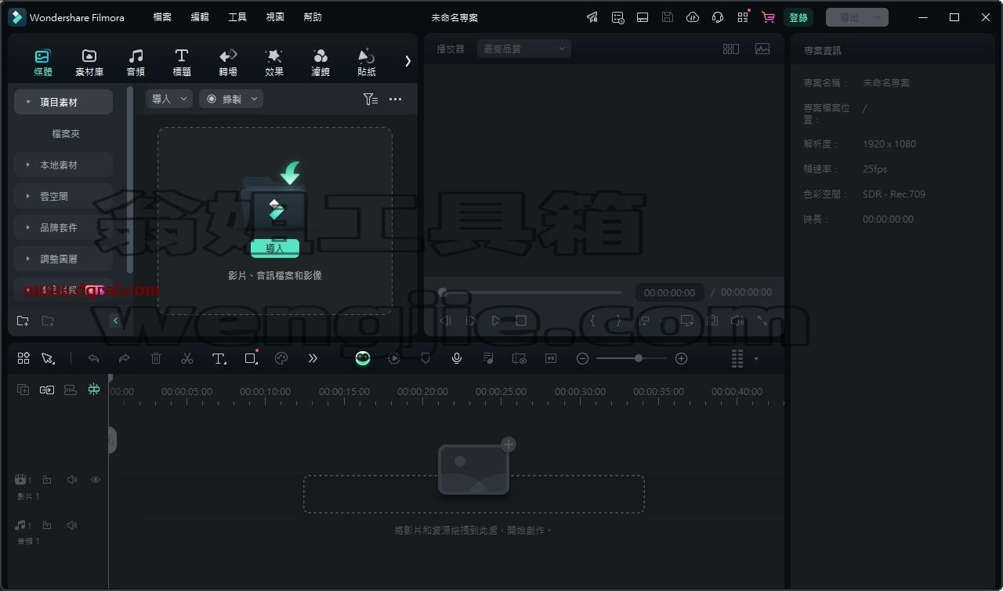Add a marker with the shield marker icon
Viewport: 1003px width, 591px height.
click(x=425, y=358)
